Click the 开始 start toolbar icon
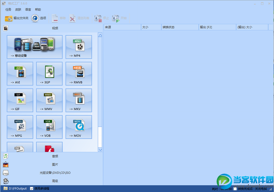The image size is (274, 192). tap(116, 18)
